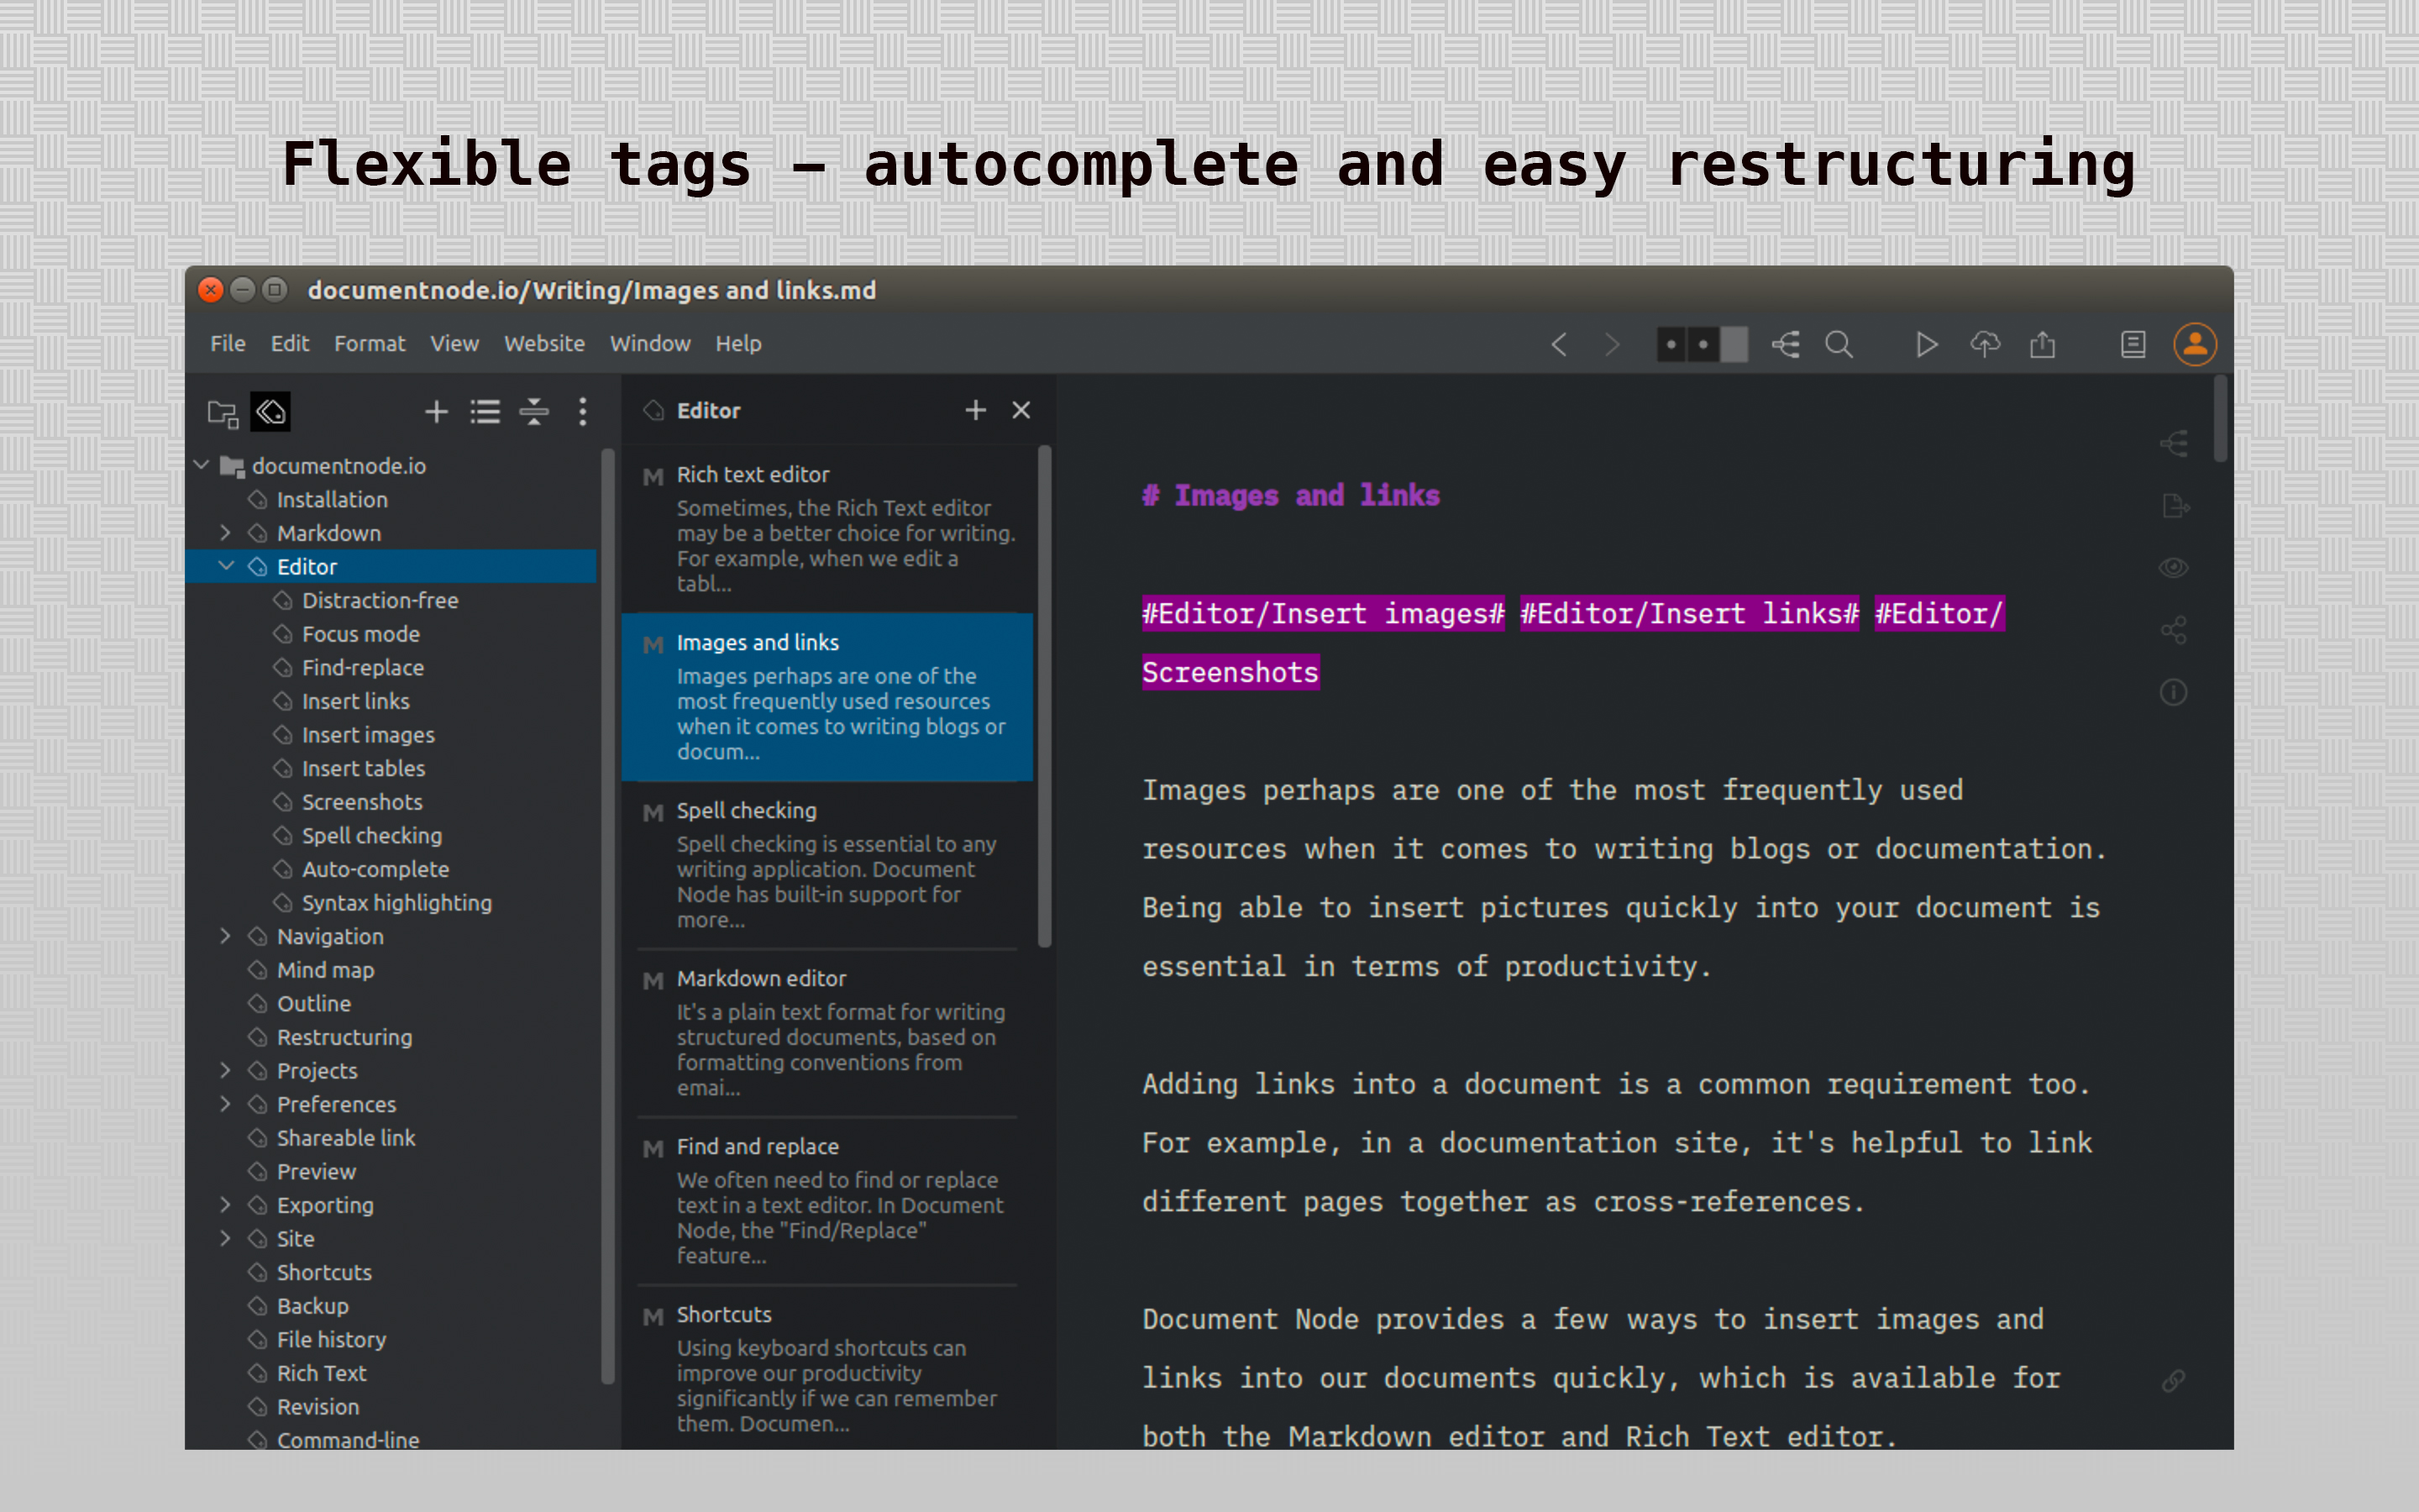Open the Format menu

coord(369,343)
